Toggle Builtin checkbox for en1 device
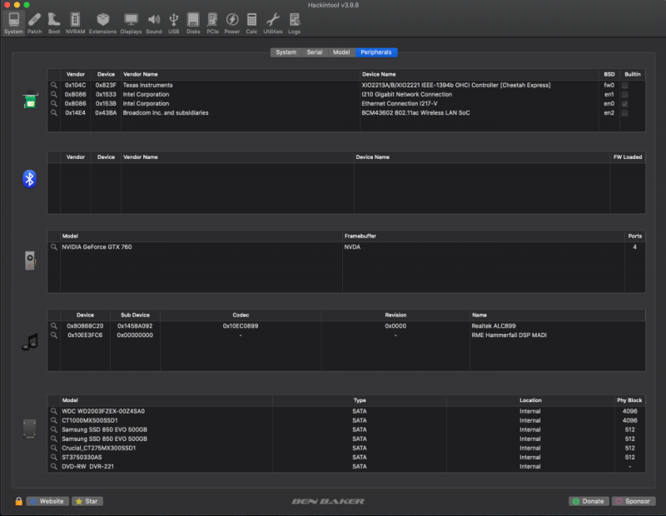666x516 pixels. coord(624,94)
